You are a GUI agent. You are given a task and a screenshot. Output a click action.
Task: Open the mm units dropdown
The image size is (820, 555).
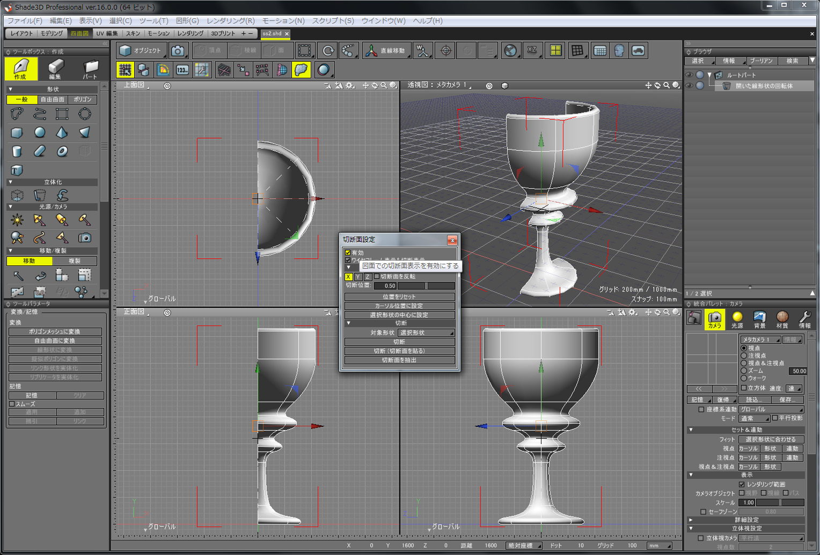[x=659, y=546]
